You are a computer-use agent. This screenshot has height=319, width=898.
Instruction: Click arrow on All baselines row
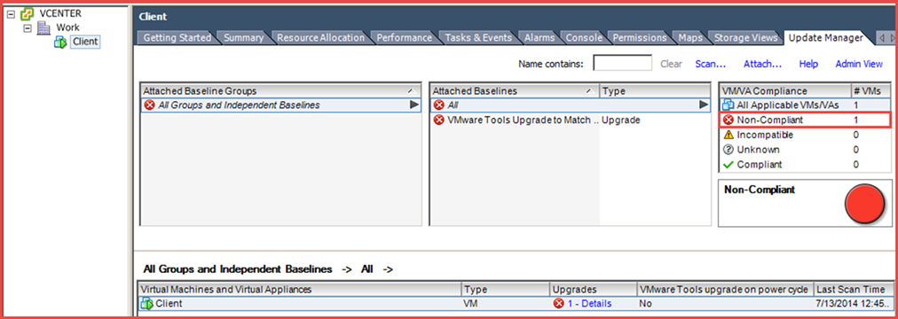click(704, 105)
